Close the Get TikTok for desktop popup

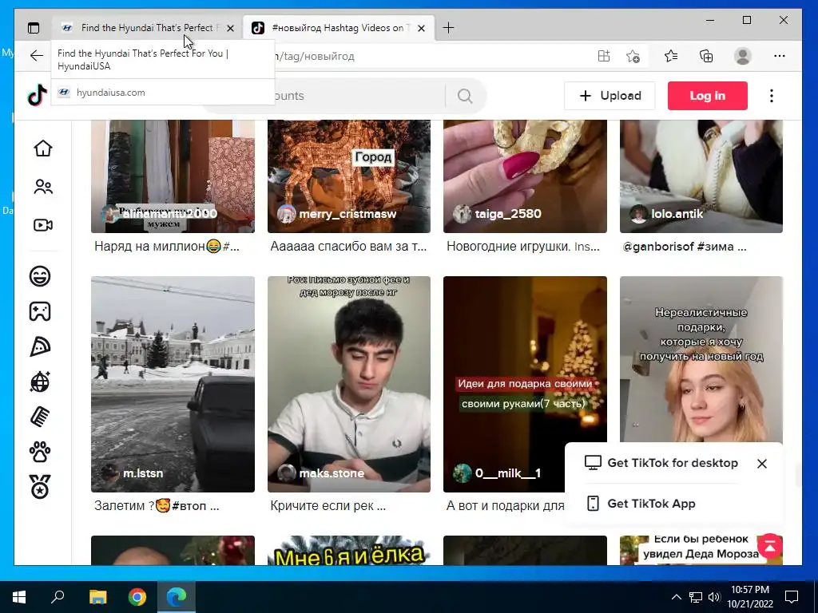(x=761, y=464)
